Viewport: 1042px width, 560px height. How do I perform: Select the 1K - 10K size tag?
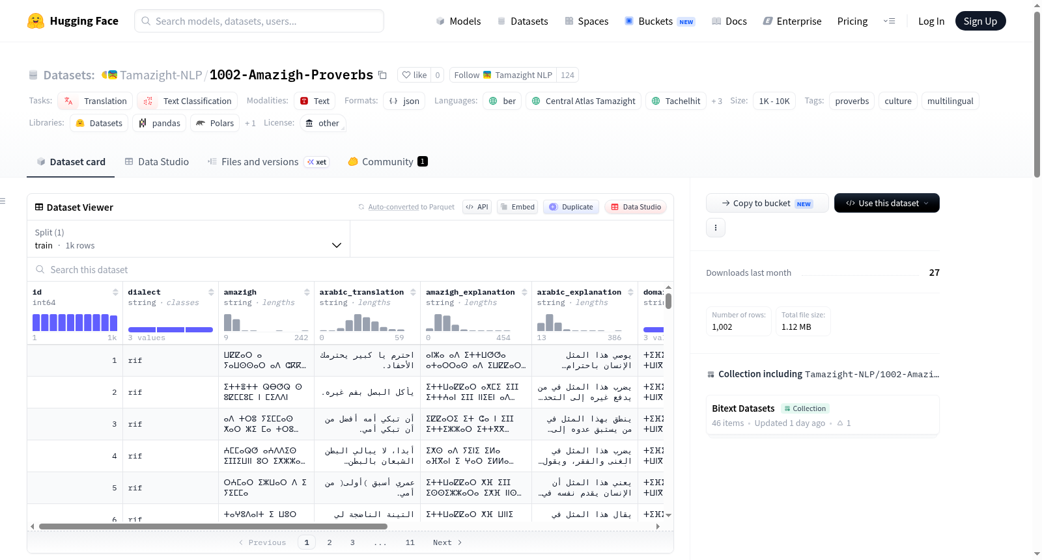click(x=774, y=101)
